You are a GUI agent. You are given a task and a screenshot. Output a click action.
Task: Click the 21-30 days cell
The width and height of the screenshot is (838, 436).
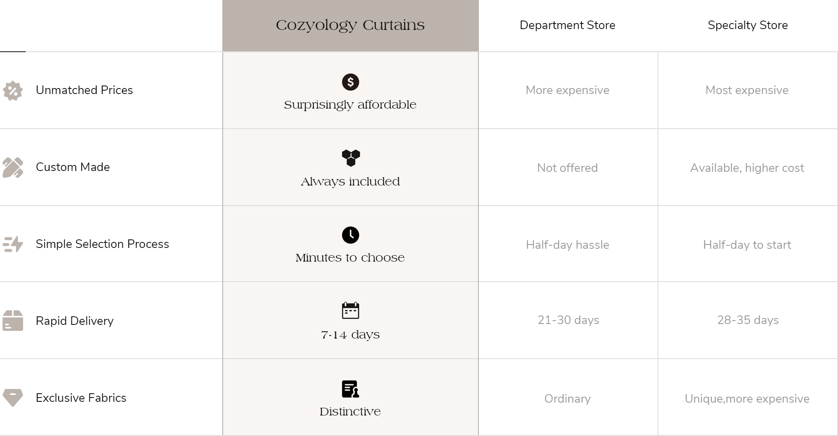568,320
